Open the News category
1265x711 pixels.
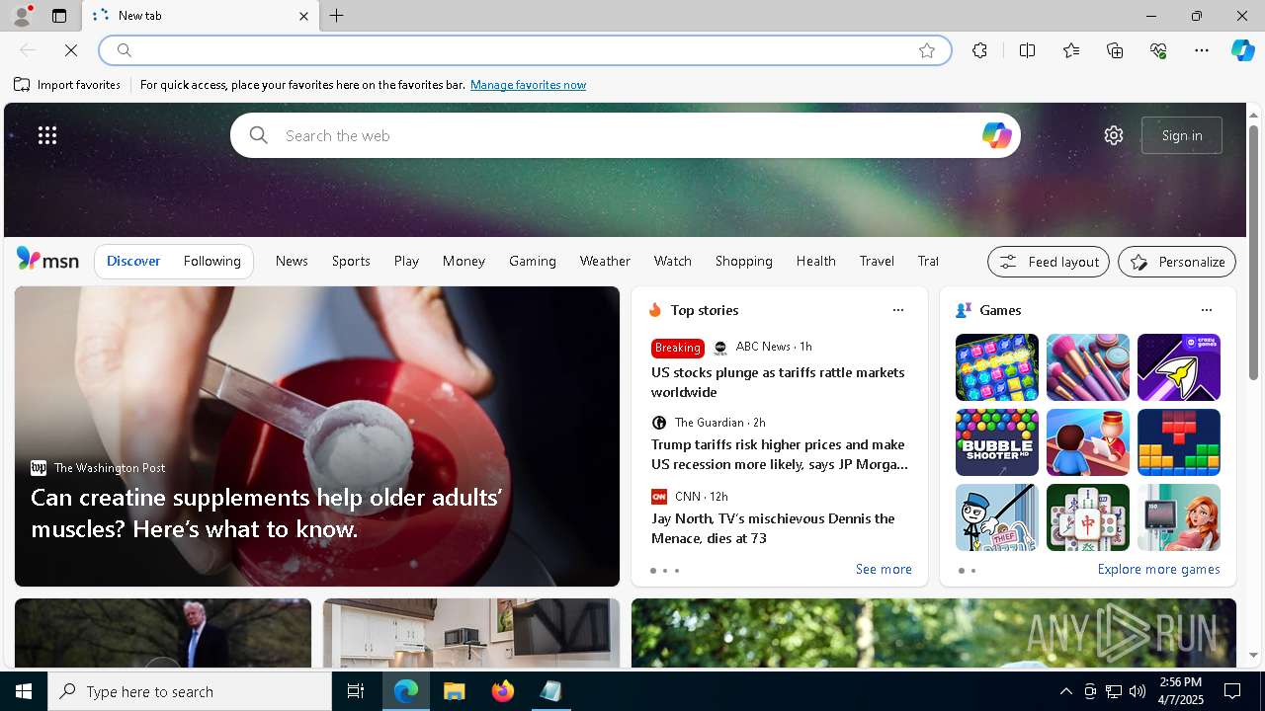point(292,261)
